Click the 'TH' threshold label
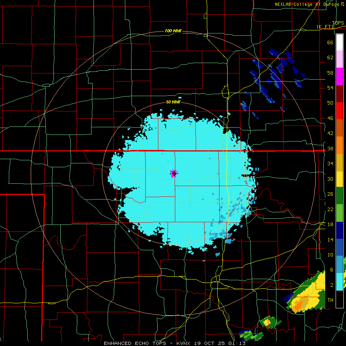This screenshot has height=346, width=346. click(x=330, y=300)
